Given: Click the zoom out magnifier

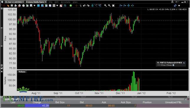Looking at the screenshot, I should tap(109, 6).
